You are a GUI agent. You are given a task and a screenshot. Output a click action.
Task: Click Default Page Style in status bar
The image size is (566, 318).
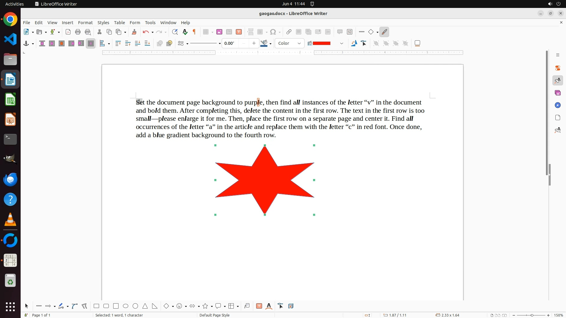tap(214, 315)
